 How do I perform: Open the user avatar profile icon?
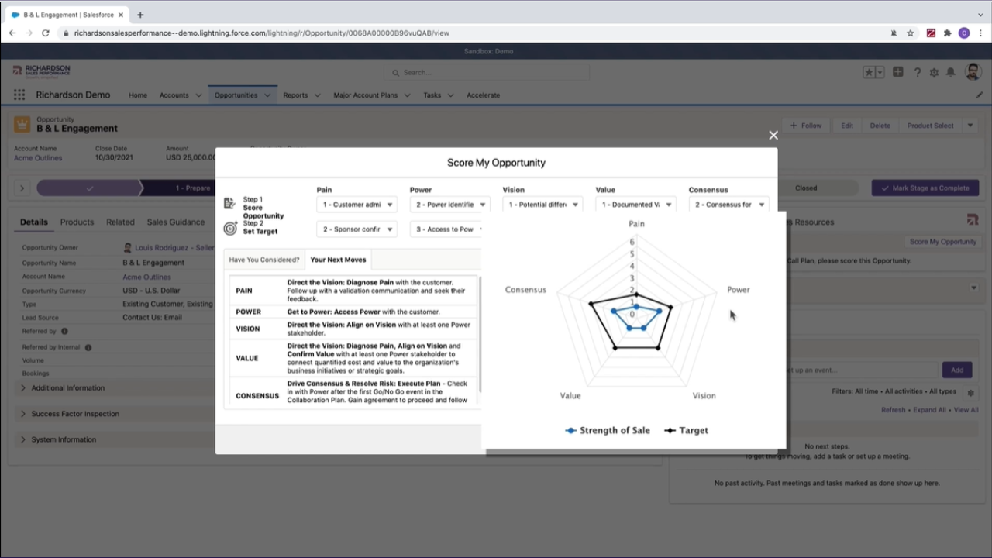point(973,71)
